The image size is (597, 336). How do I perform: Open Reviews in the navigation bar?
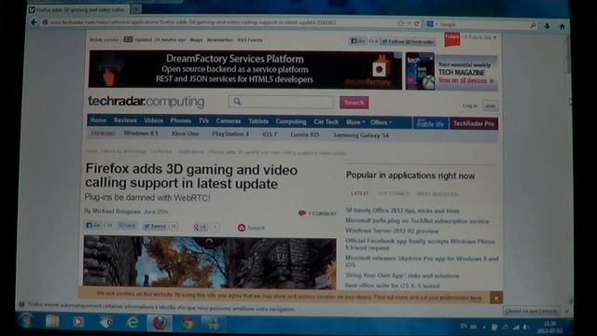coord(125,120)
